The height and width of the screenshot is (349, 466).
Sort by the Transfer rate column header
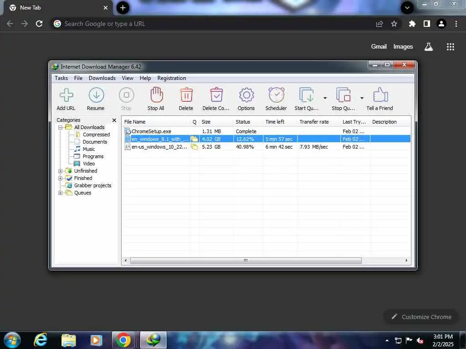[x=319, y=122]
